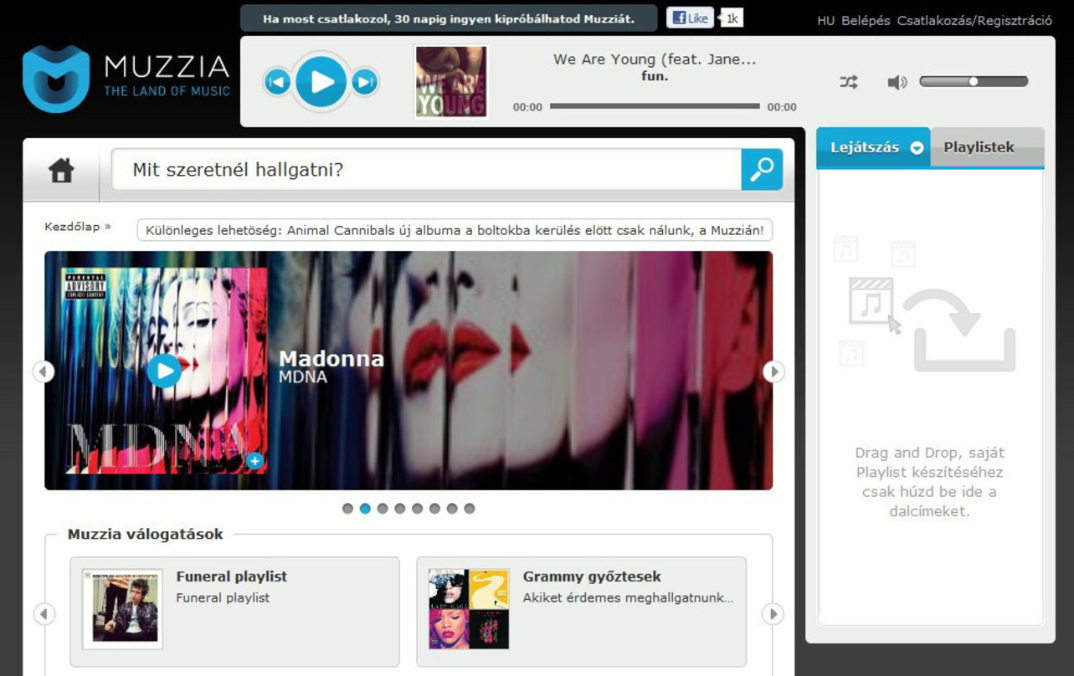Open the Funeral playlist title
The width and height of the screenshot is (1074, 676).
[232, 576]
